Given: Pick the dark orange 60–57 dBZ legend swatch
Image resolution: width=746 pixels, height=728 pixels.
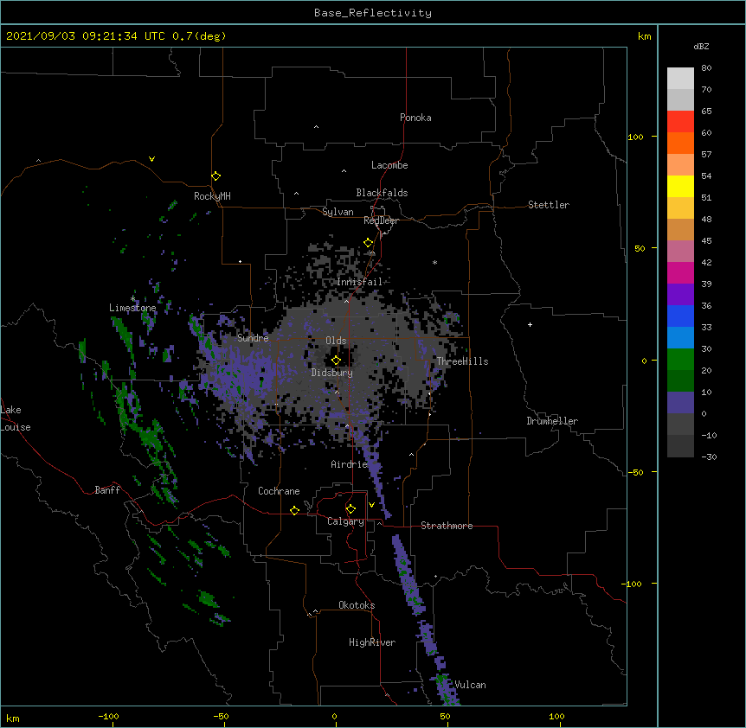Looking at the screenshot, I should [680, 143].
